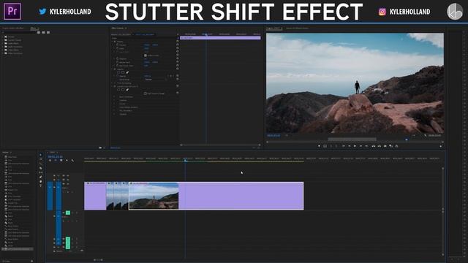Play the sequence in the Program monitor
468x263 pixels.
[355, 146]
